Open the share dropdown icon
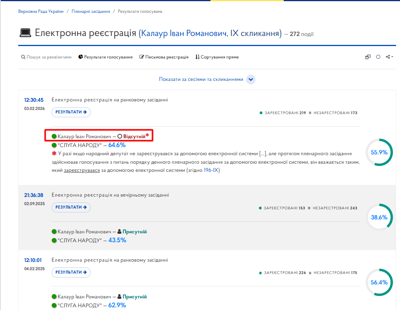 pyautogui.click(x=389, y=57)
